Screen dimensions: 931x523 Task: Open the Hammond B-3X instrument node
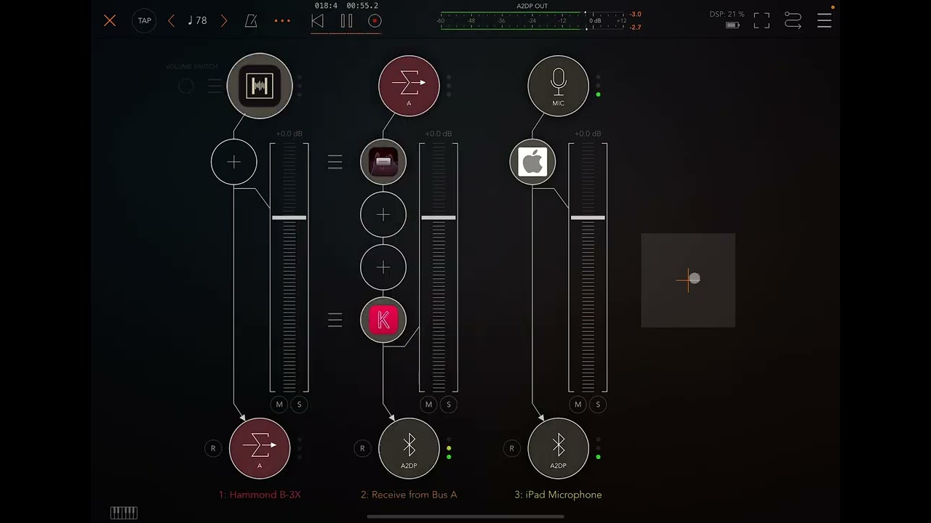point(260,86)
